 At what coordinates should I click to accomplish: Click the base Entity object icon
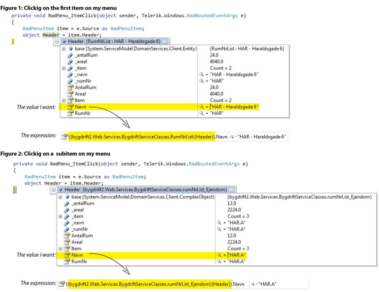point(70,49)
